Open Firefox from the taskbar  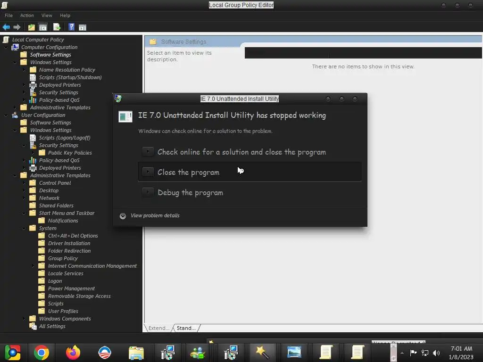(73, 353)
